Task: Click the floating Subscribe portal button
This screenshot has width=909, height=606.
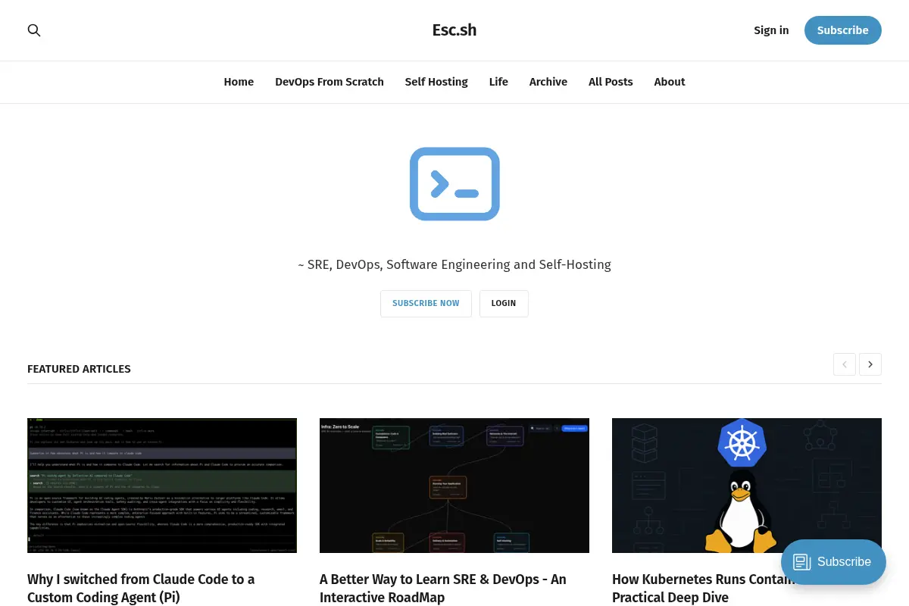Action: tap(833, 562)
